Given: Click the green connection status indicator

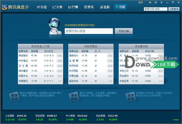Looking at the screenshot, I should click(x=176, y=120).
